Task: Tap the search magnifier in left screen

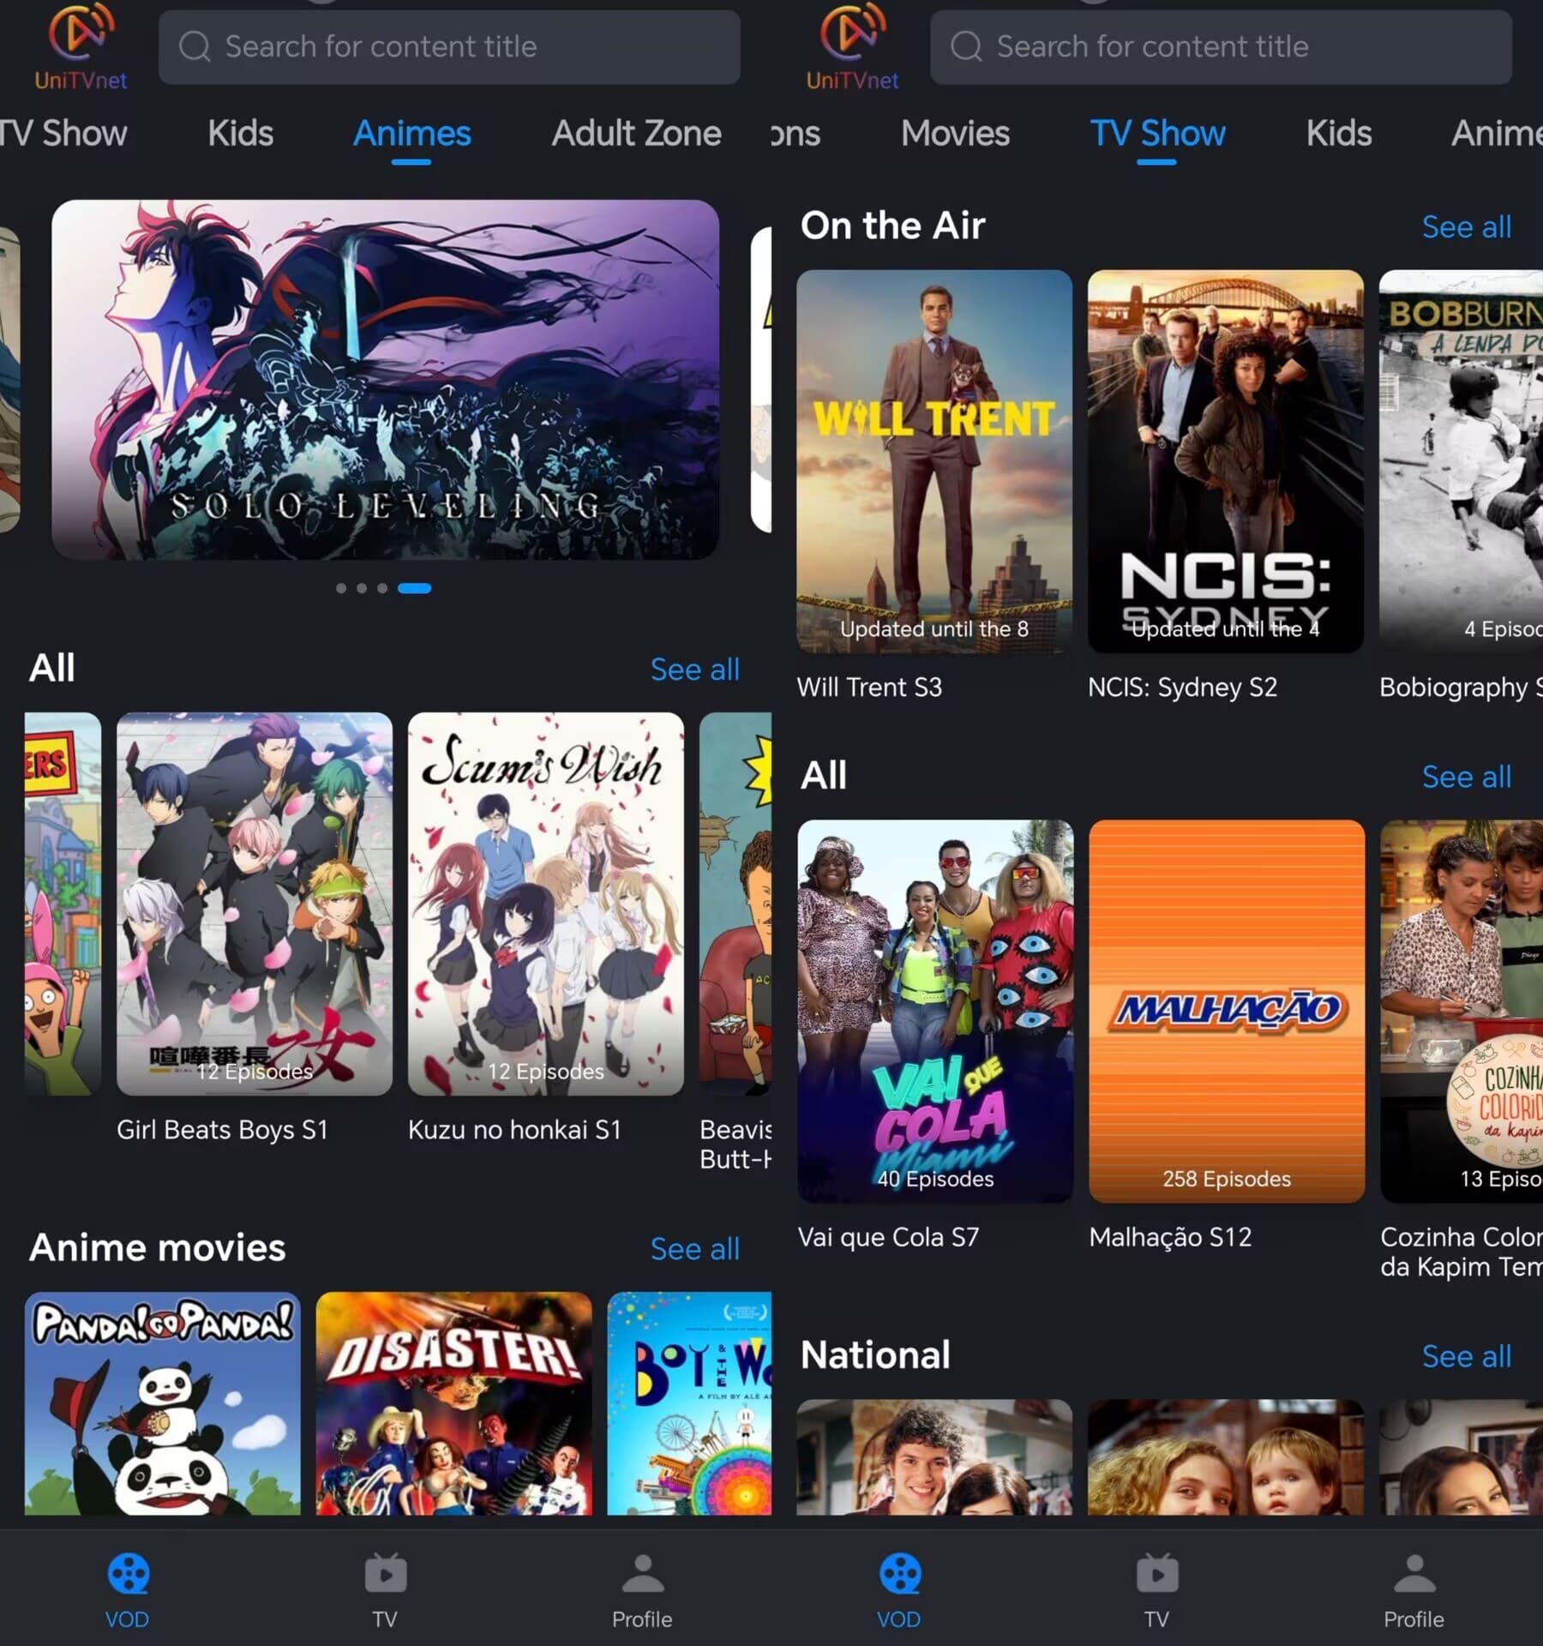Action: pyautogui.click(x=195, y=46)
